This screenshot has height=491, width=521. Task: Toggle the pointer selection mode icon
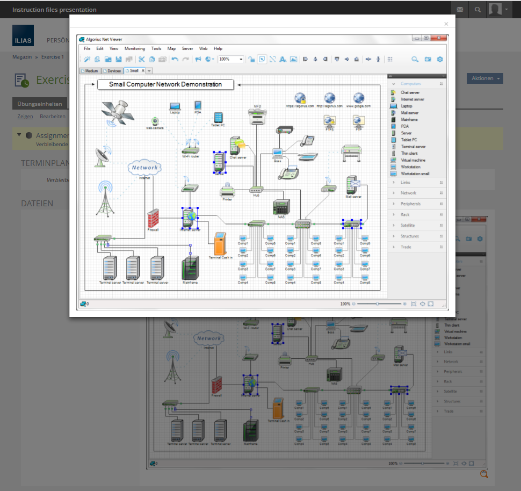click(262, 59)
